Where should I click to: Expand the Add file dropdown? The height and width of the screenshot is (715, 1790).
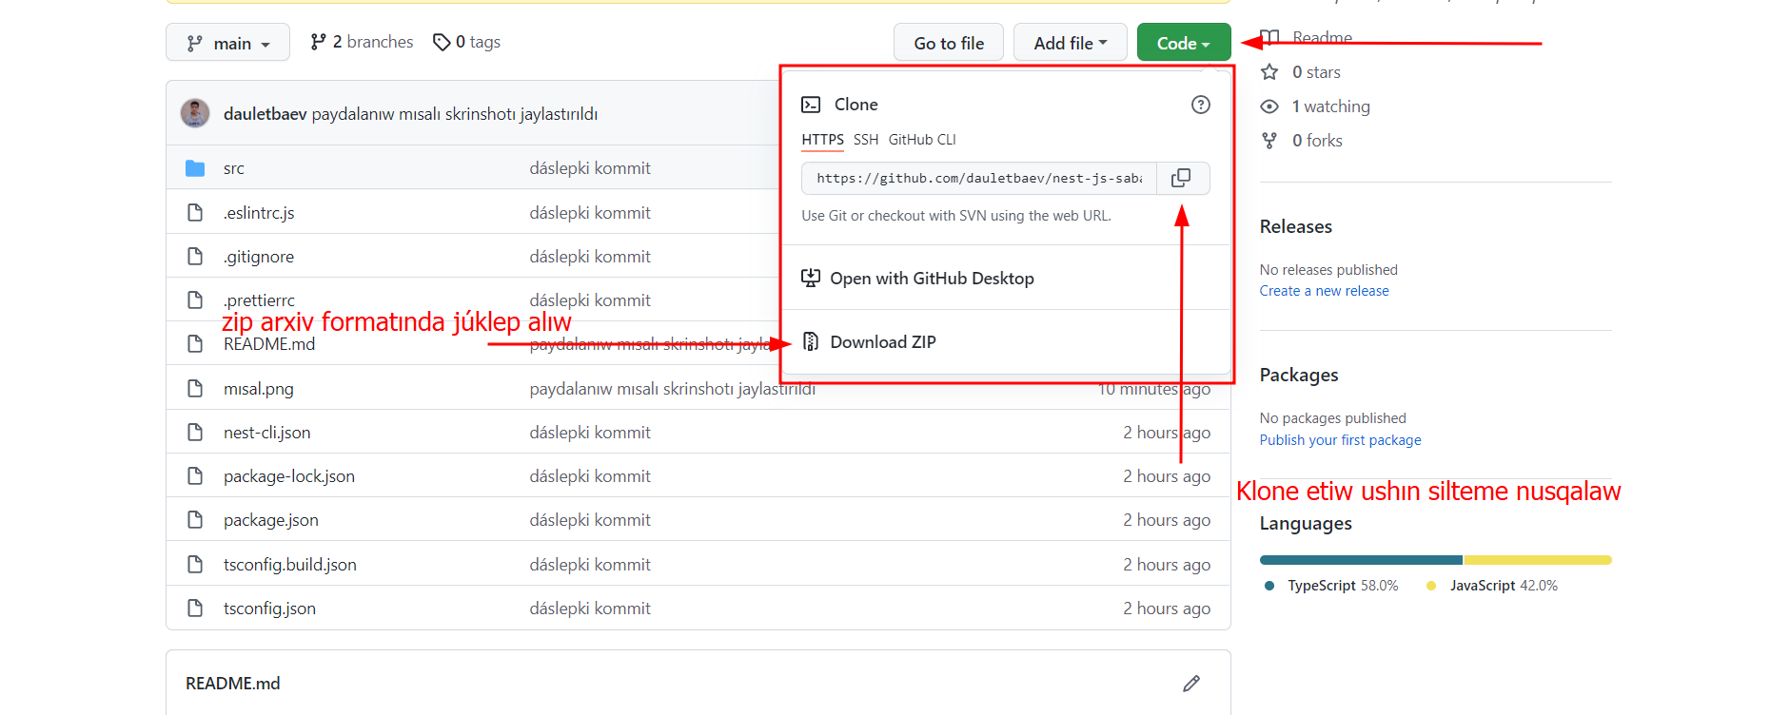pos(1070,43)
